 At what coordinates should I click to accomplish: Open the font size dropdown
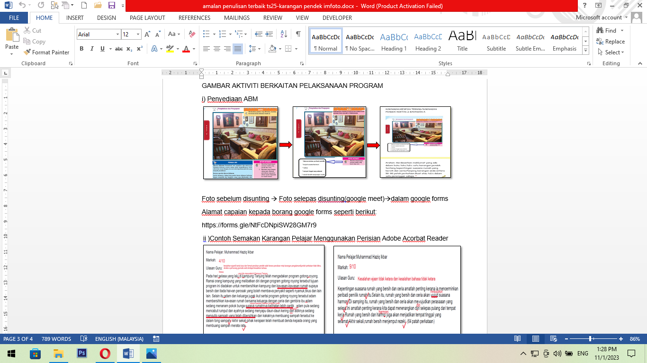click(138, 35)
